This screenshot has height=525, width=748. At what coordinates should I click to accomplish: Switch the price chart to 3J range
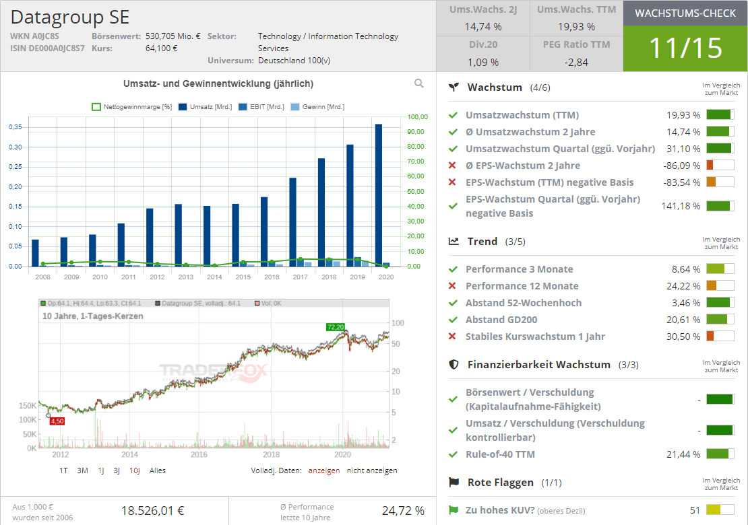(117, 470)
